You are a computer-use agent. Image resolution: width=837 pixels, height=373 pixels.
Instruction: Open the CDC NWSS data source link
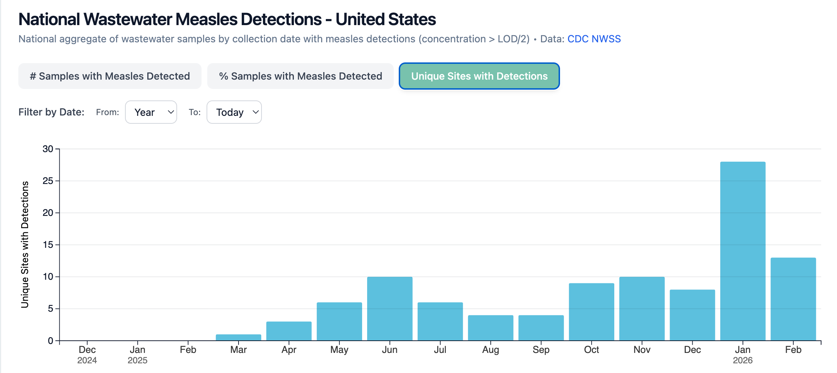pos(594,39)
